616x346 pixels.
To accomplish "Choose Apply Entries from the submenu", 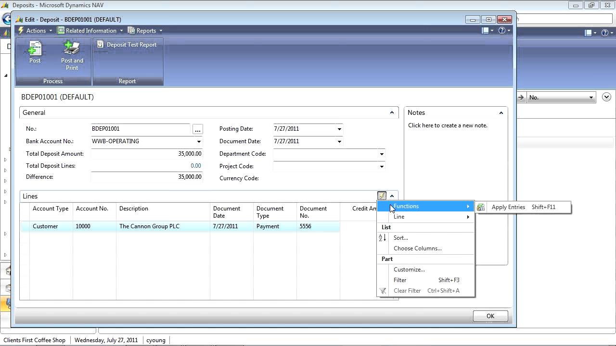I will [523, 207].
